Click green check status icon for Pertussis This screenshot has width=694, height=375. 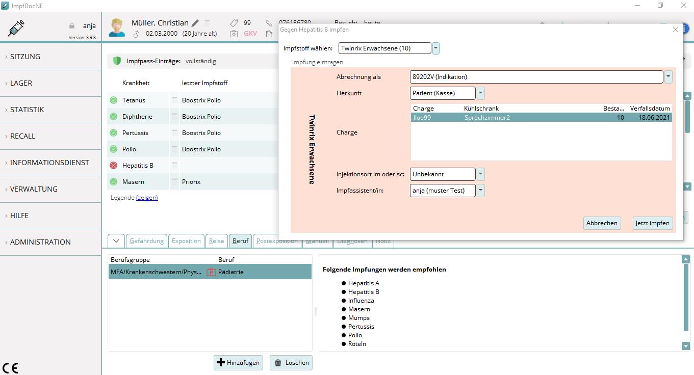pyautogui.click(x=113, y=133)
